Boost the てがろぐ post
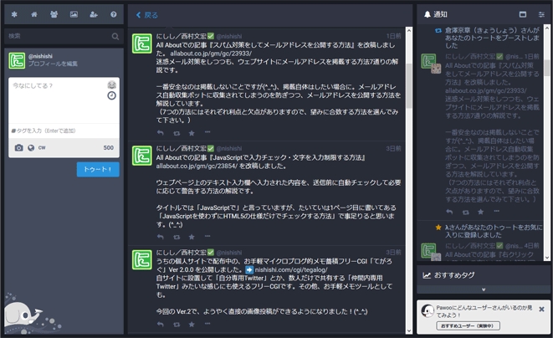553x338 pixels. [x=177, y=325]
